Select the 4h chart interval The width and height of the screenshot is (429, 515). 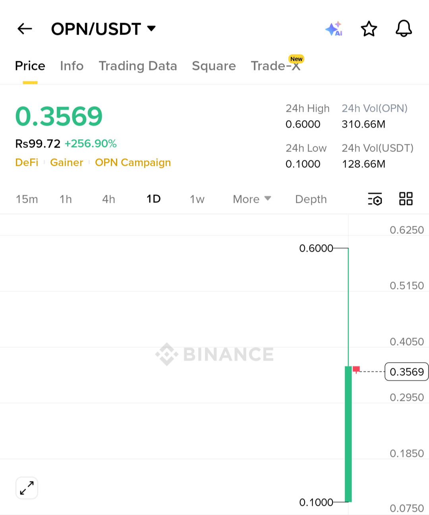(108, 199)
